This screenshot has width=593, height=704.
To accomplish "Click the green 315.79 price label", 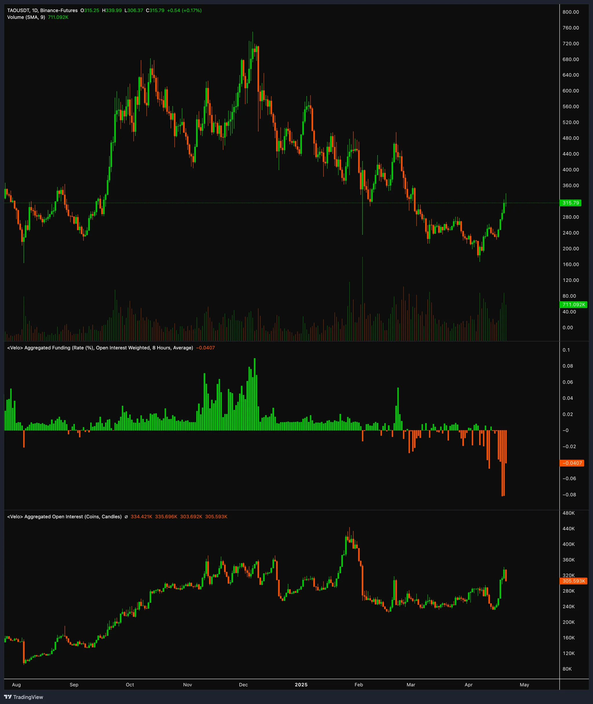I will coord(570,203).
